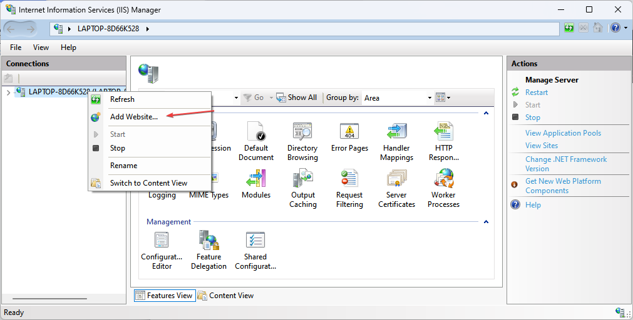Click Change .NET Framework Version link
The height and width of the screenshot is (320, 633).
coord(565,164)
